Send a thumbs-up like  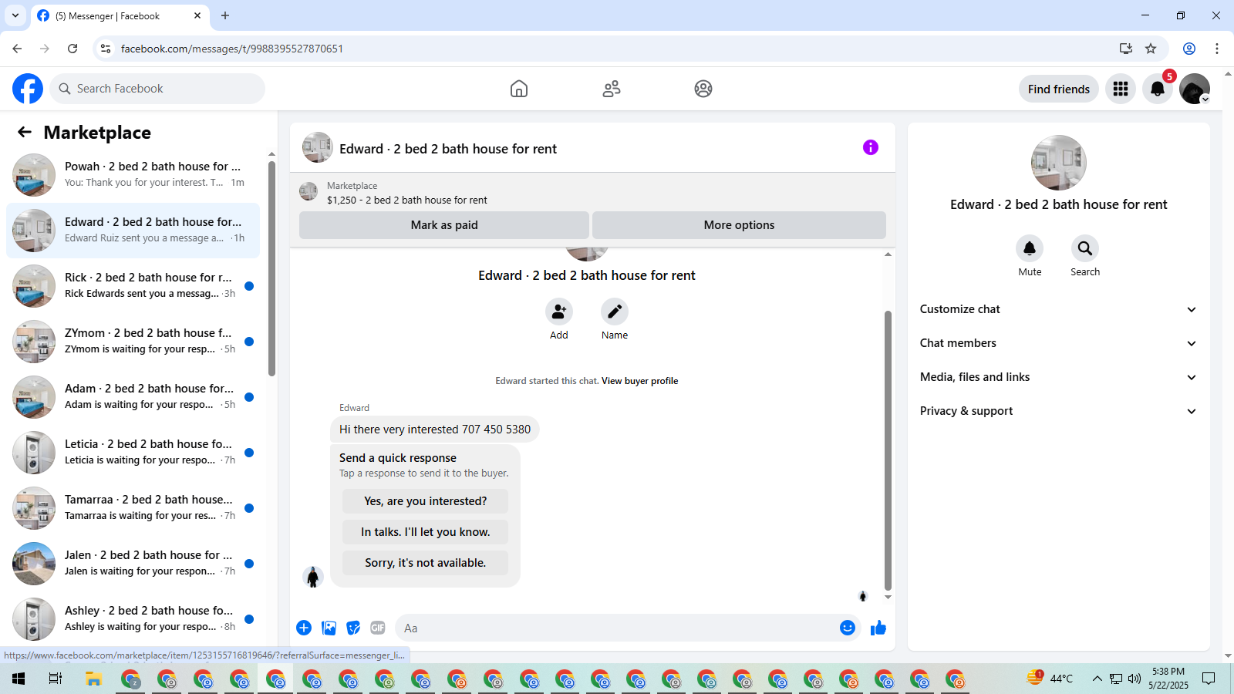point(878,628)
